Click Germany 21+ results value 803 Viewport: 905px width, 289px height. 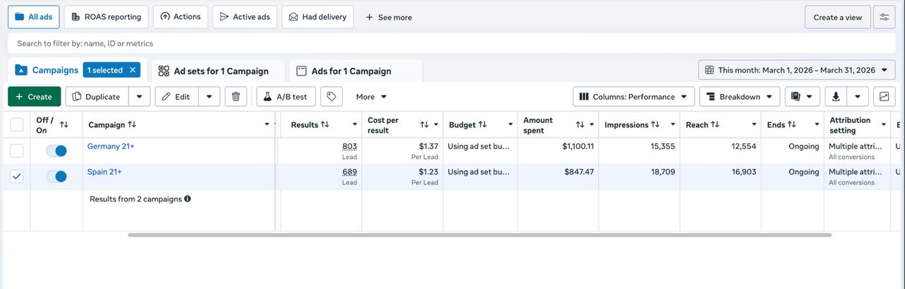(x=349, y=146)
